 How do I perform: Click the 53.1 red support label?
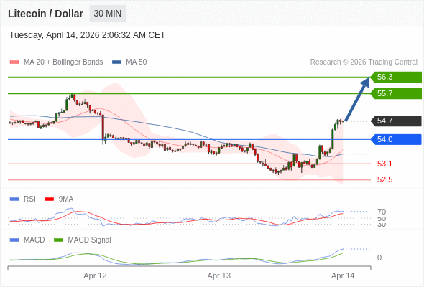tap(384, 164)
